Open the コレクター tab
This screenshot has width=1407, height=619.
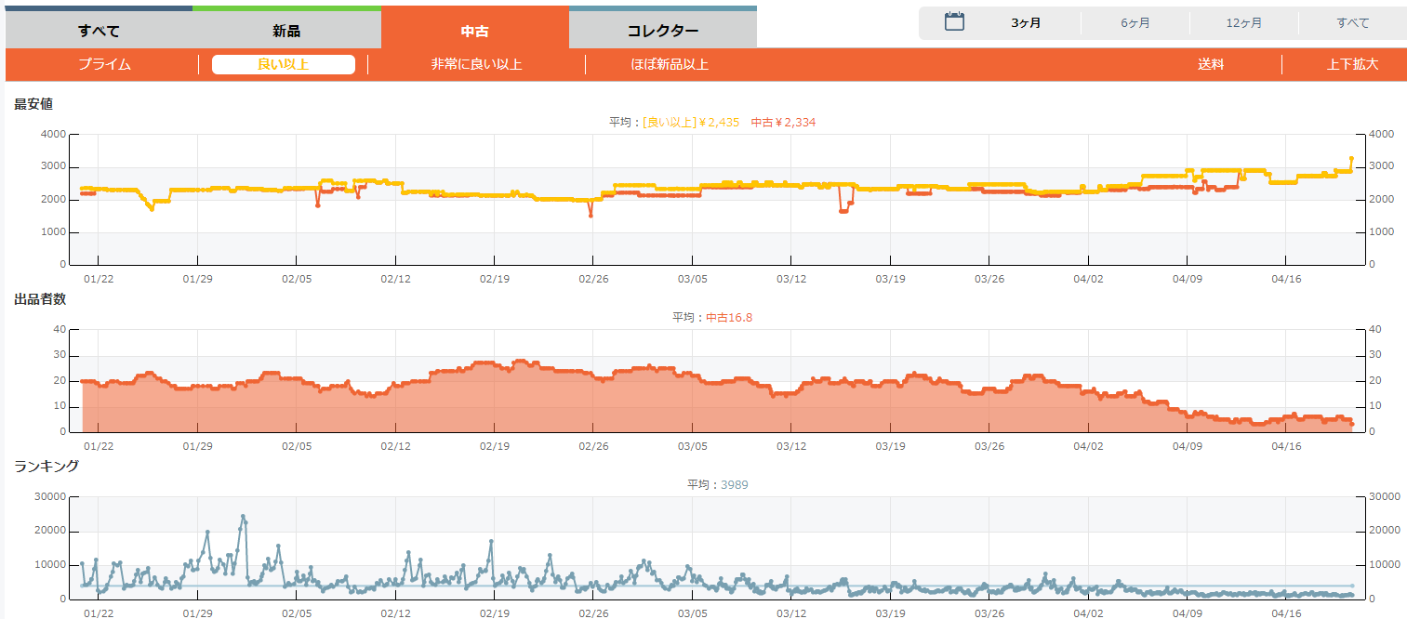pyautogui.click(x=662, y=31)
